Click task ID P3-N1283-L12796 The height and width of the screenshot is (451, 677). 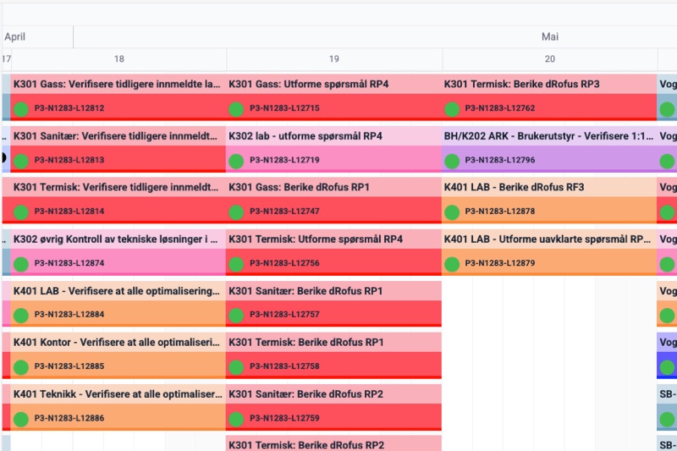pos(500,160)
